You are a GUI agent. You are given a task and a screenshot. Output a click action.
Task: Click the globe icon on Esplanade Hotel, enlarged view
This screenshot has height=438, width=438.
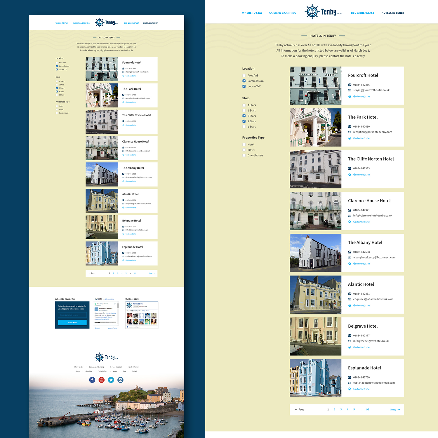[x=350, y=389]
